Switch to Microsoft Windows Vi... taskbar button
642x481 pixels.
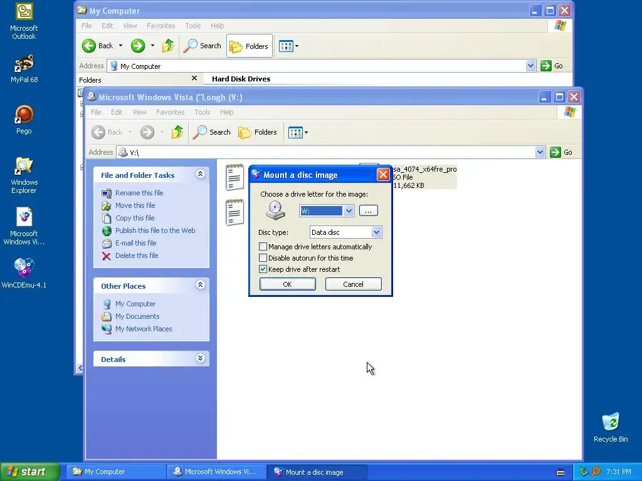(217, 472)
